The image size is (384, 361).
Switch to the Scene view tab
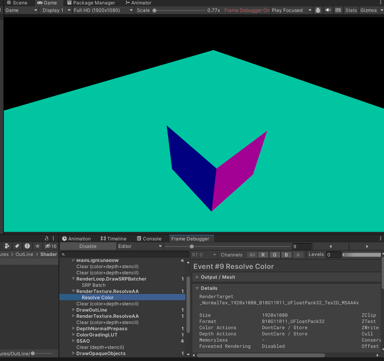17,3
